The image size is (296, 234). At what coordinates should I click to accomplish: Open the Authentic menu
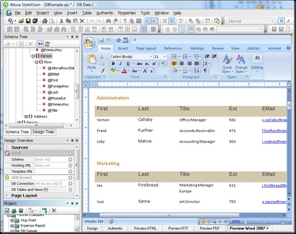click(x=105, y=13)
